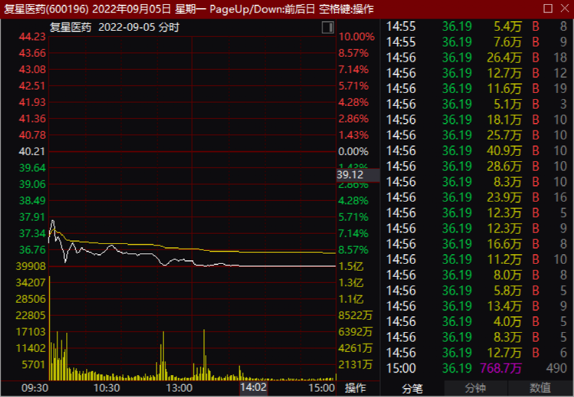Click the 40.21 previous close price label
The height and width of the screenshot is (397, 574).
pos(32,151)
